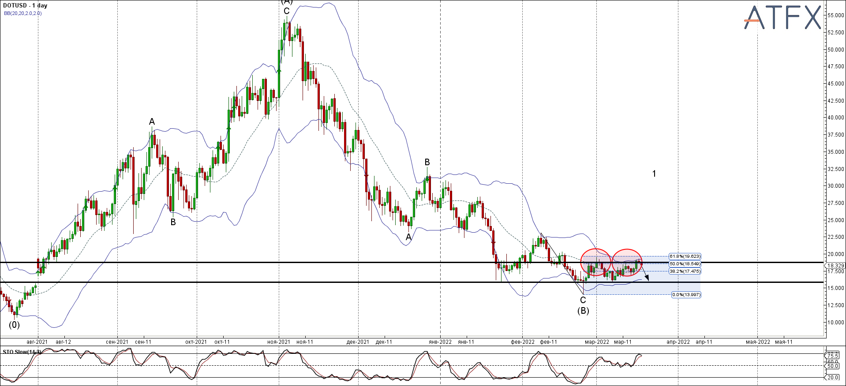846x386 pixels.
Task: Click the 38.2%(17.475) Fibonacci level label
Action: pyautogui.click(x=685, y=271)
